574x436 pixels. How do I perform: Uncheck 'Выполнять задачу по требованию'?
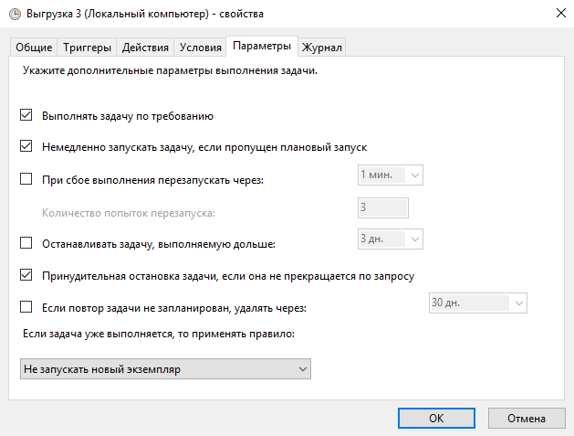pyautogui.click(x=26, y=116)
